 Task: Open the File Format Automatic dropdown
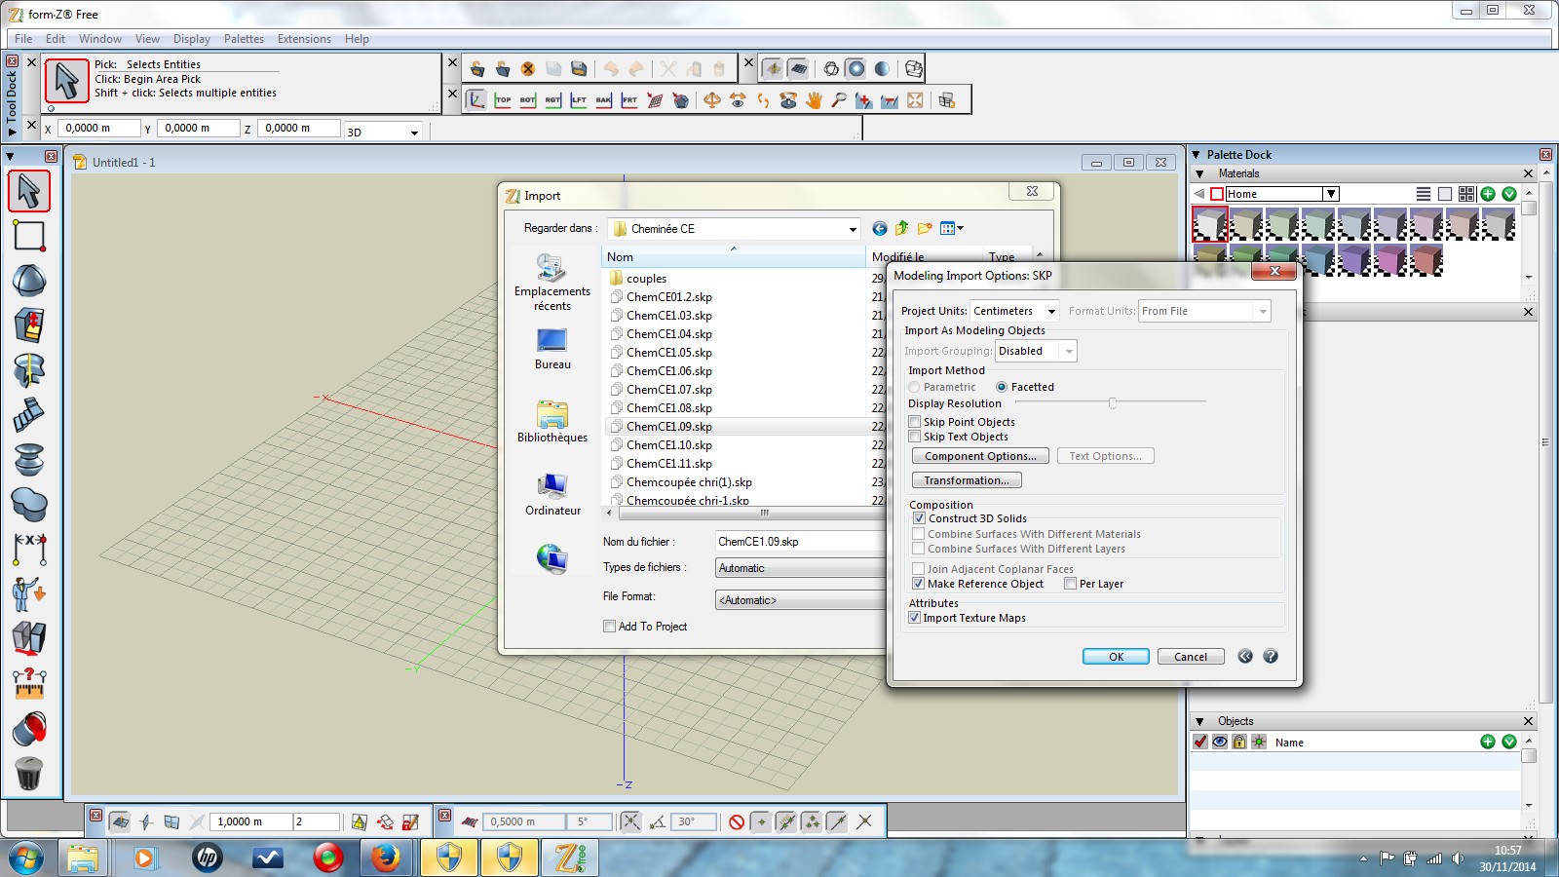pyautogui.click(x=801, y=600)
